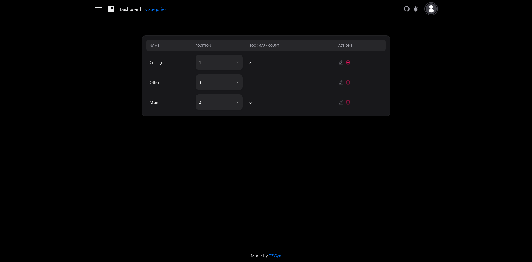
Task: Open the hamburger navigation menu
Action: click(99, 9)
